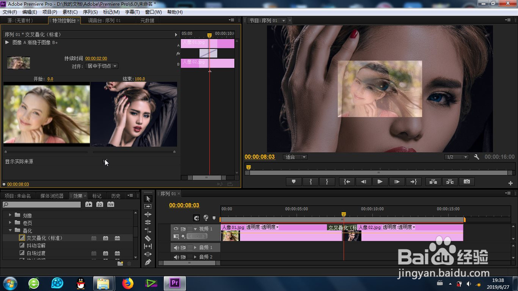Click the Lift button
Screen dimensions: 518x291
[x=433, y=182]
